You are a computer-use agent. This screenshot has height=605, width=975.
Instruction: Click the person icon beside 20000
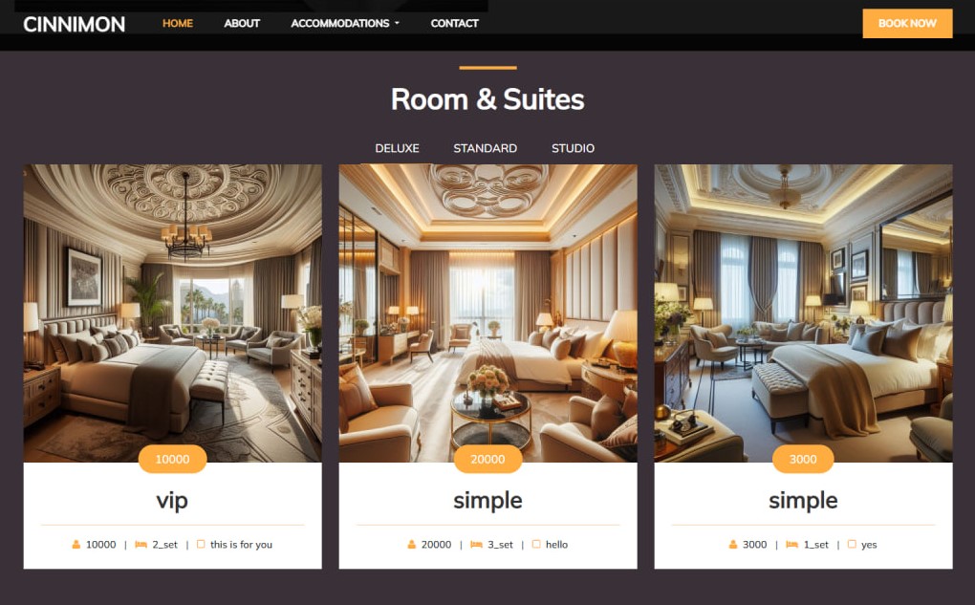[411, 544]
